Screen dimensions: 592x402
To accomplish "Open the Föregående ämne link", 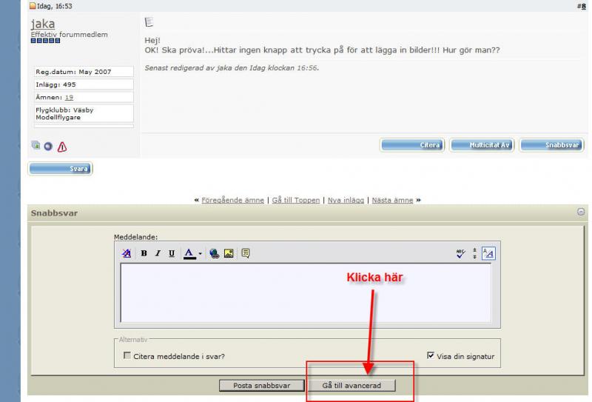I will click(232, 200).
